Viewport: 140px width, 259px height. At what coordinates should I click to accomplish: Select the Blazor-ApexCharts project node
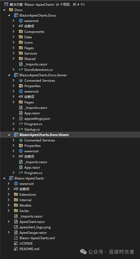pos(29,178)
